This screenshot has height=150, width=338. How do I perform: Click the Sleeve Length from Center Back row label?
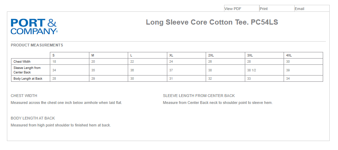click(x=27, y=70)
